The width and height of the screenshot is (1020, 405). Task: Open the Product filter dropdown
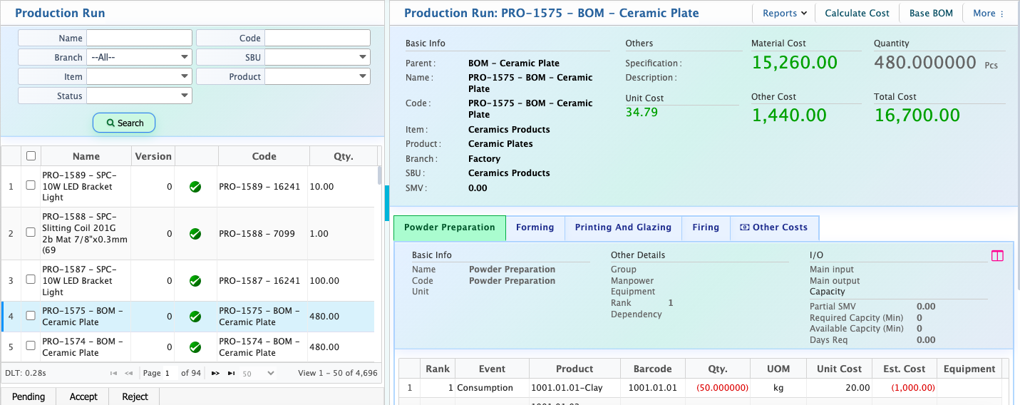(317, 76)
